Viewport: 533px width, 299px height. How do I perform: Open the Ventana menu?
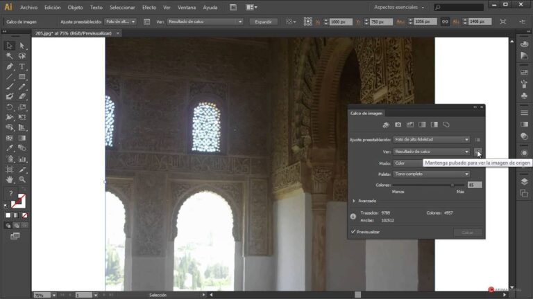click(x=187, y=7)
